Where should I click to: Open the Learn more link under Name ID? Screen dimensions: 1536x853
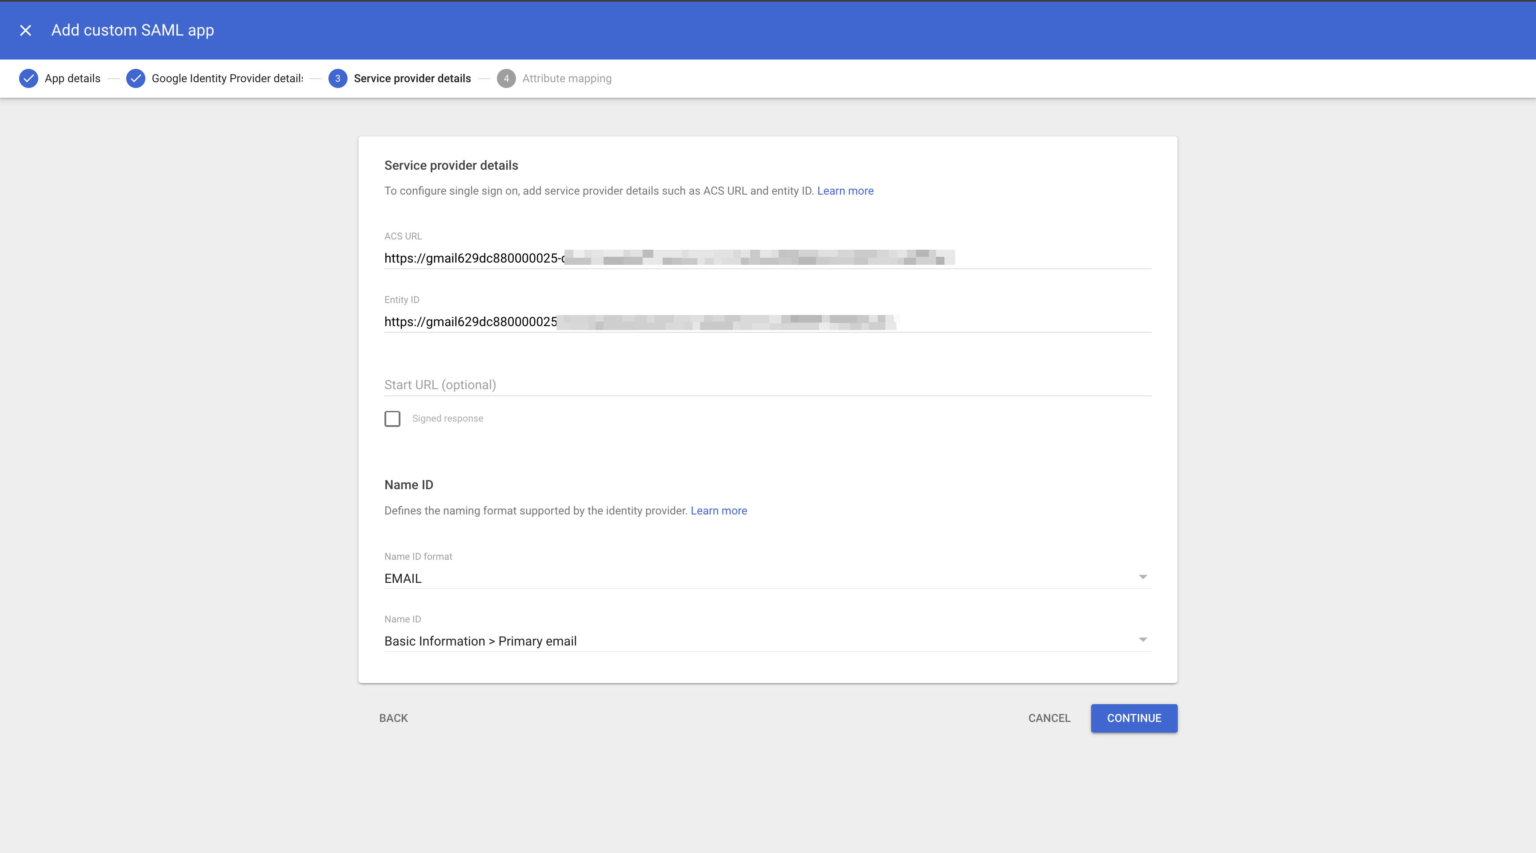tap(719, 511)
